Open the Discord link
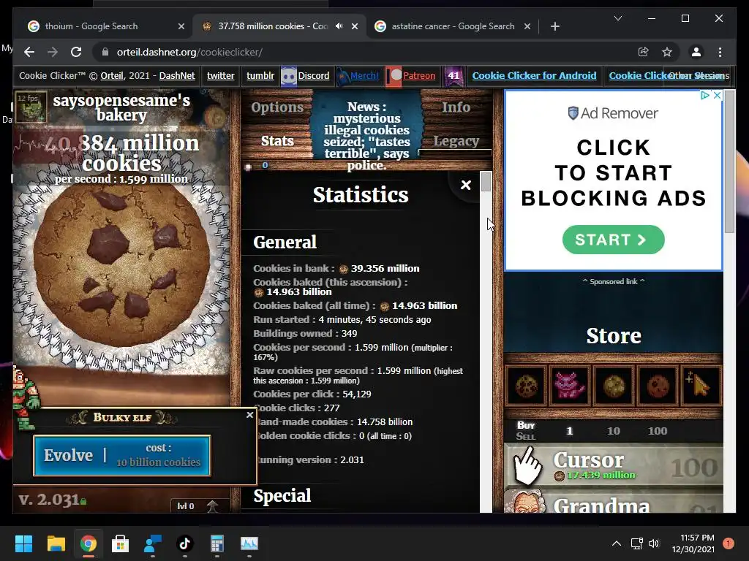The height and width of the screenshot is (561, 749). point(313,75)
